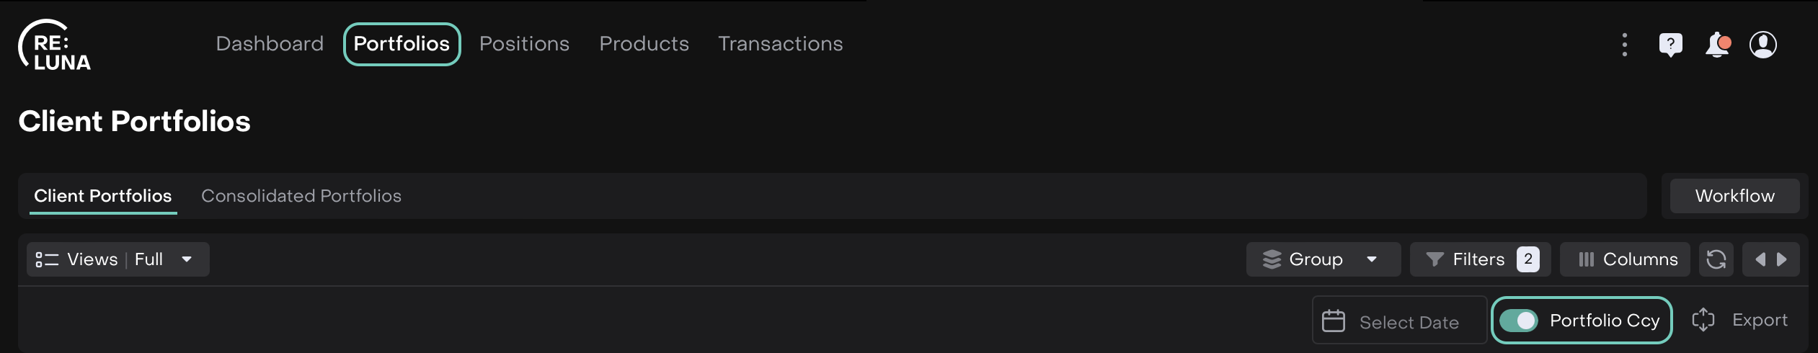
Task: Open the Filters panel
Action: [x=1479, y=259]
